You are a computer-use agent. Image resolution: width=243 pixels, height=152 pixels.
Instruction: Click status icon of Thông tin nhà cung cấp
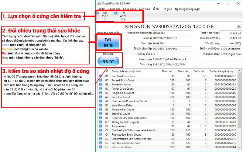click(101, 122)
